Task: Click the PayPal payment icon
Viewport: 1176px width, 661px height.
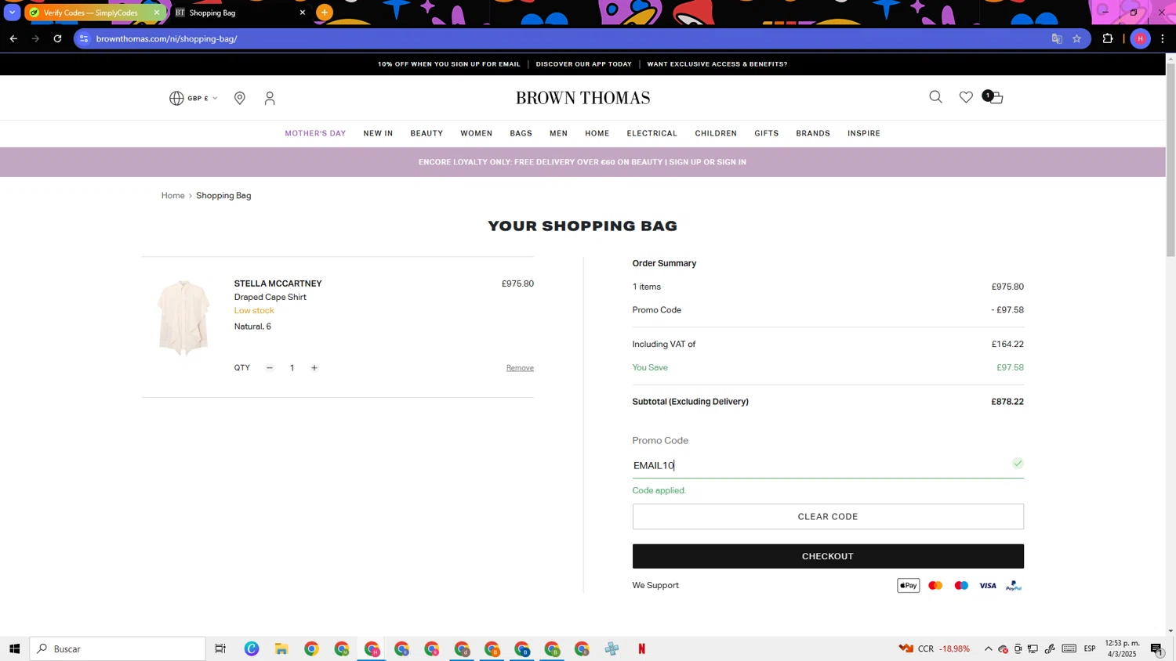Action: click(x=1014, y=586)
